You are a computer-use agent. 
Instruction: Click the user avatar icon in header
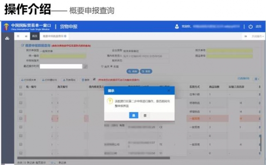[177, 27]
